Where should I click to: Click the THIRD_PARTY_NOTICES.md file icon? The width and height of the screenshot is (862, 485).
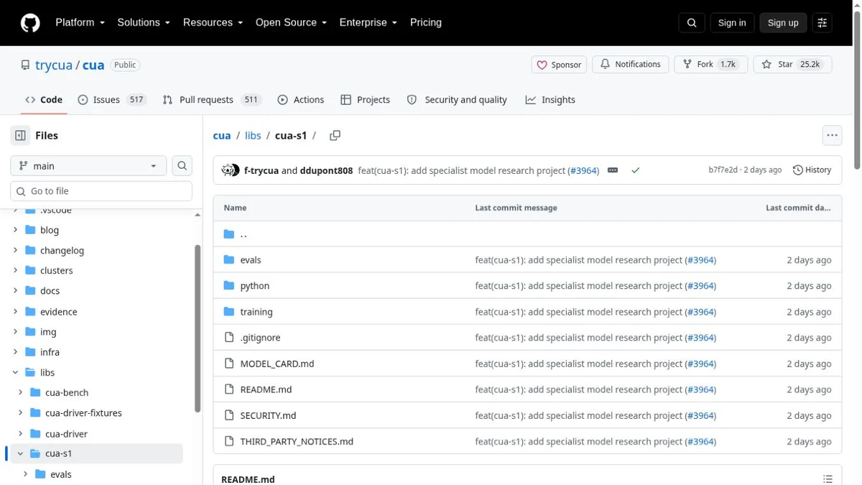[x=229, y=441]
